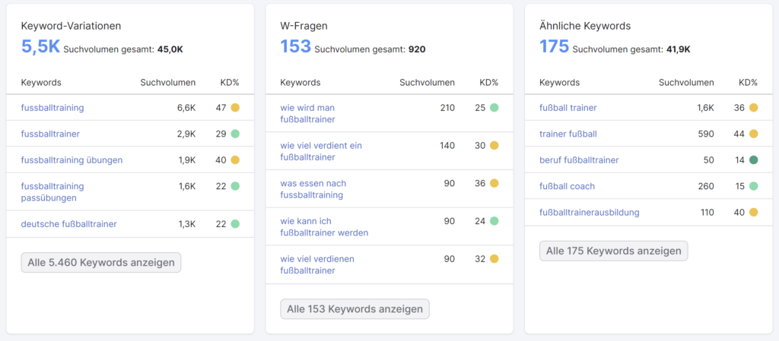Viewport: 779px width, 341px height.
Task: Click the 175 Ähnliche Keywords count
Action: pos(554,46)
